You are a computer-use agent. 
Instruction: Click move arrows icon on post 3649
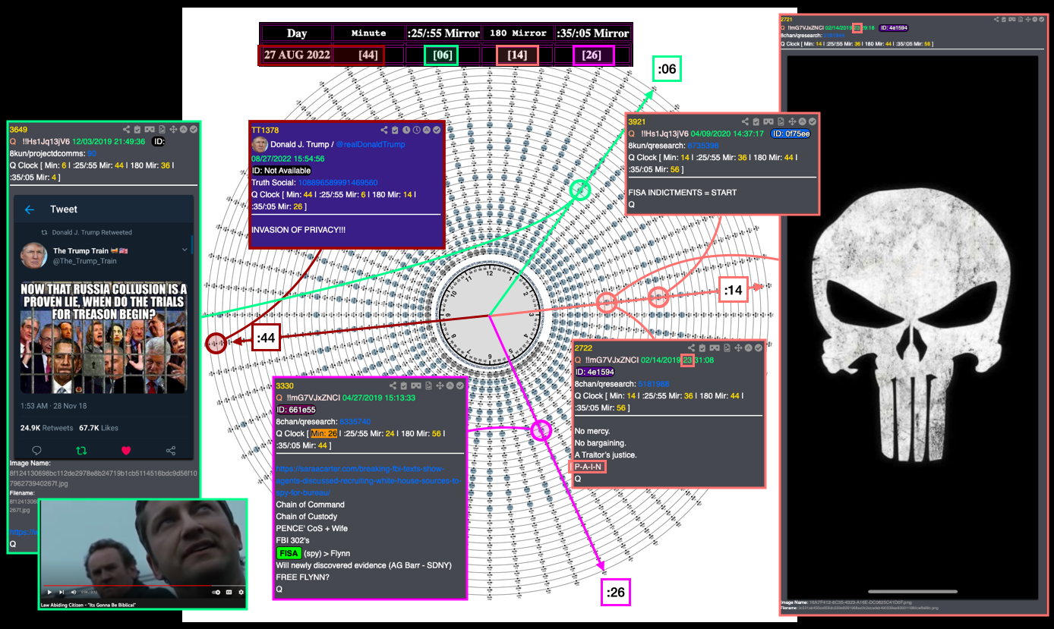coord(173,129)
